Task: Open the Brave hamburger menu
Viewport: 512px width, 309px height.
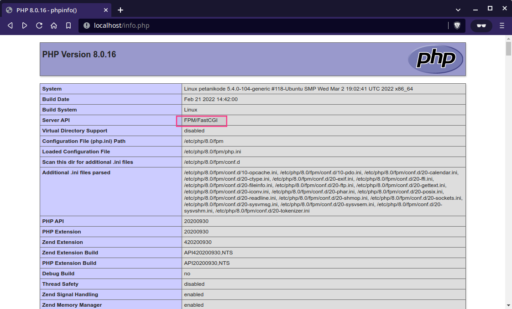Action: [502, 25]
